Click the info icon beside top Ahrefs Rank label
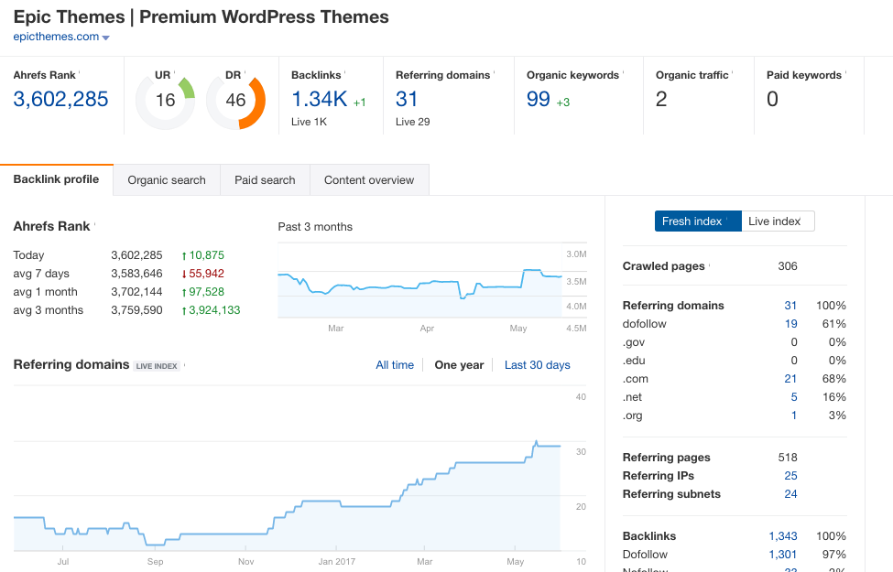This screenshot has width=893, height=572. point(79,73)
